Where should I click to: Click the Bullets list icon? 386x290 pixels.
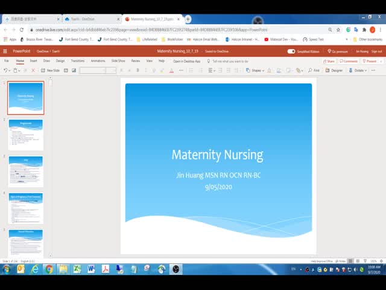(191, 71)
